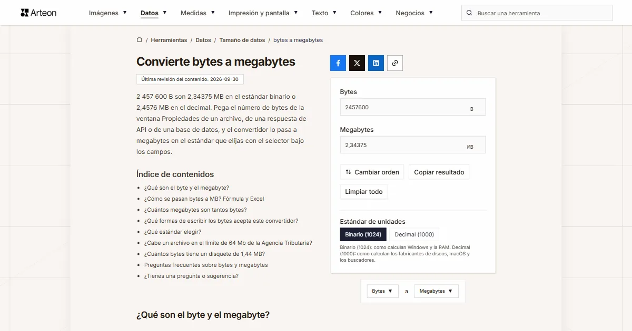Click the 'Convierte bytes a megabytes' heading

click(x=216, y=61)
